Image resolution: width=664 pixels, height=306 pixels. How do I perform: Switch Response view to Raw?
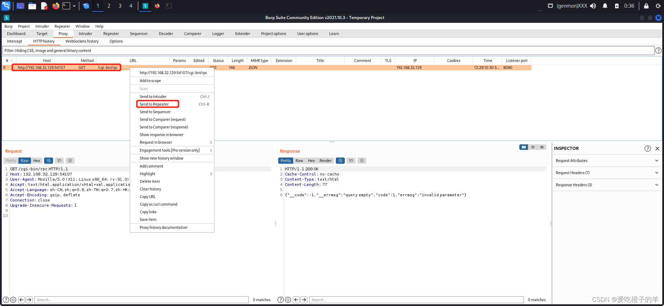(299, 161)
